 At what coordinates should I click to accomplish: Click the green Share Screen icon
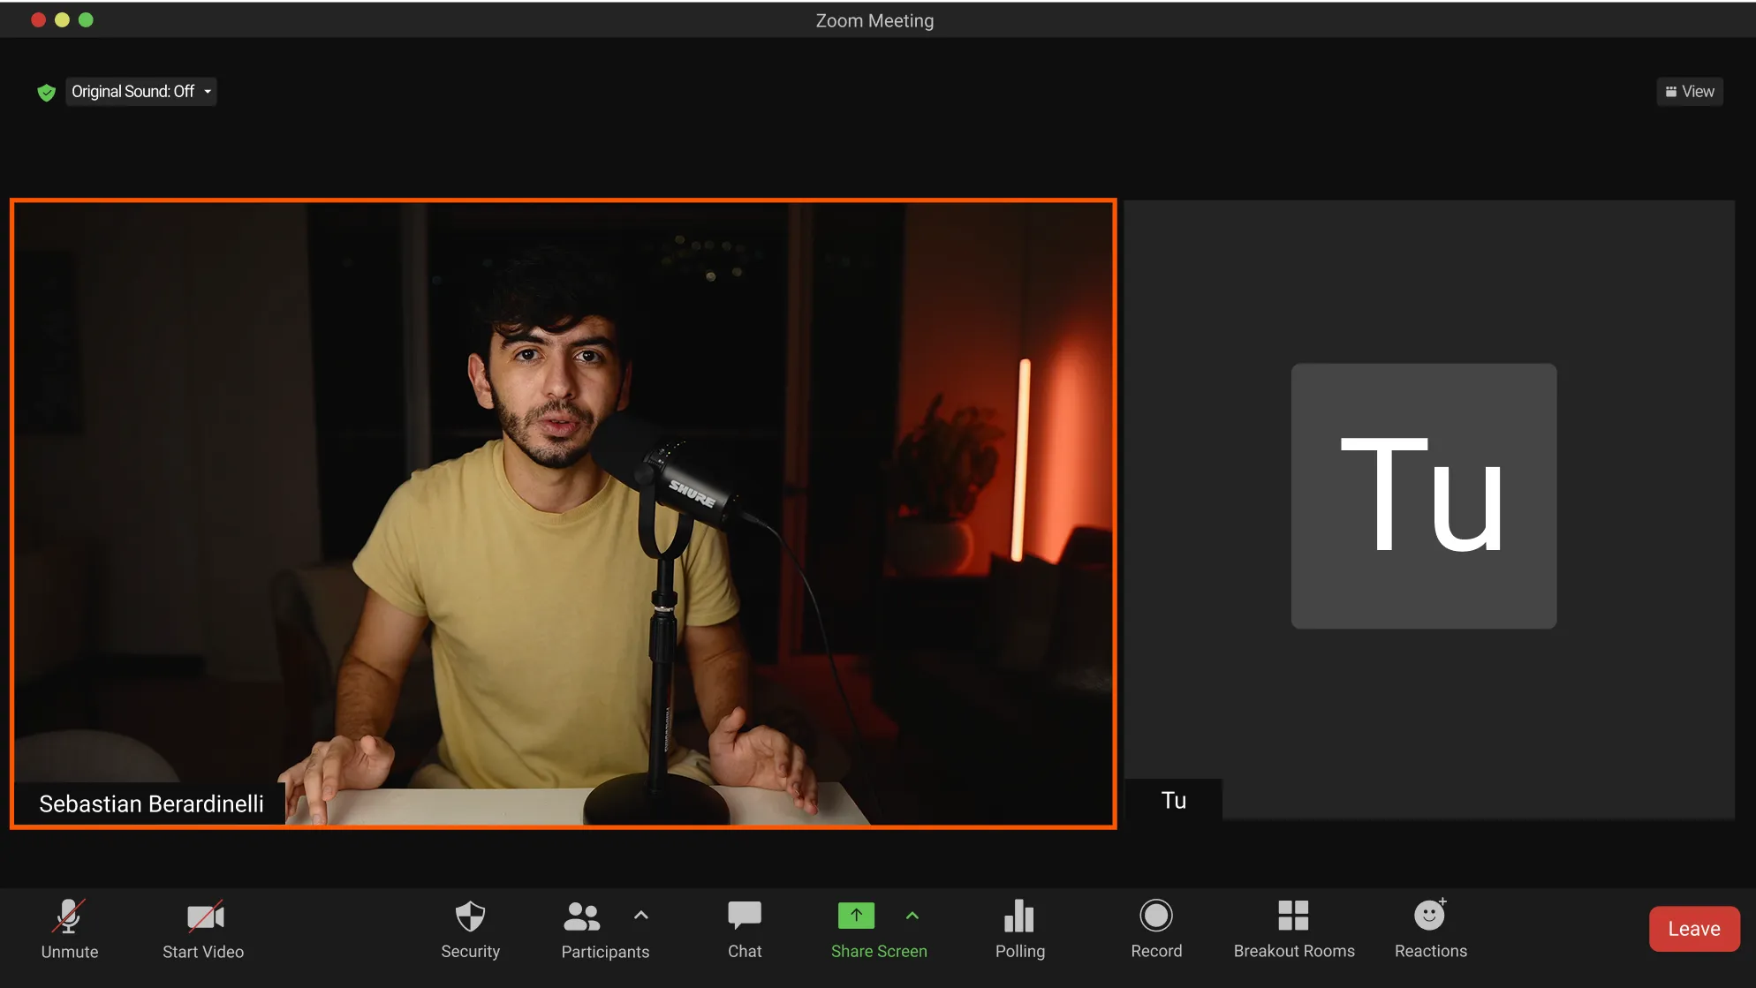856,916
